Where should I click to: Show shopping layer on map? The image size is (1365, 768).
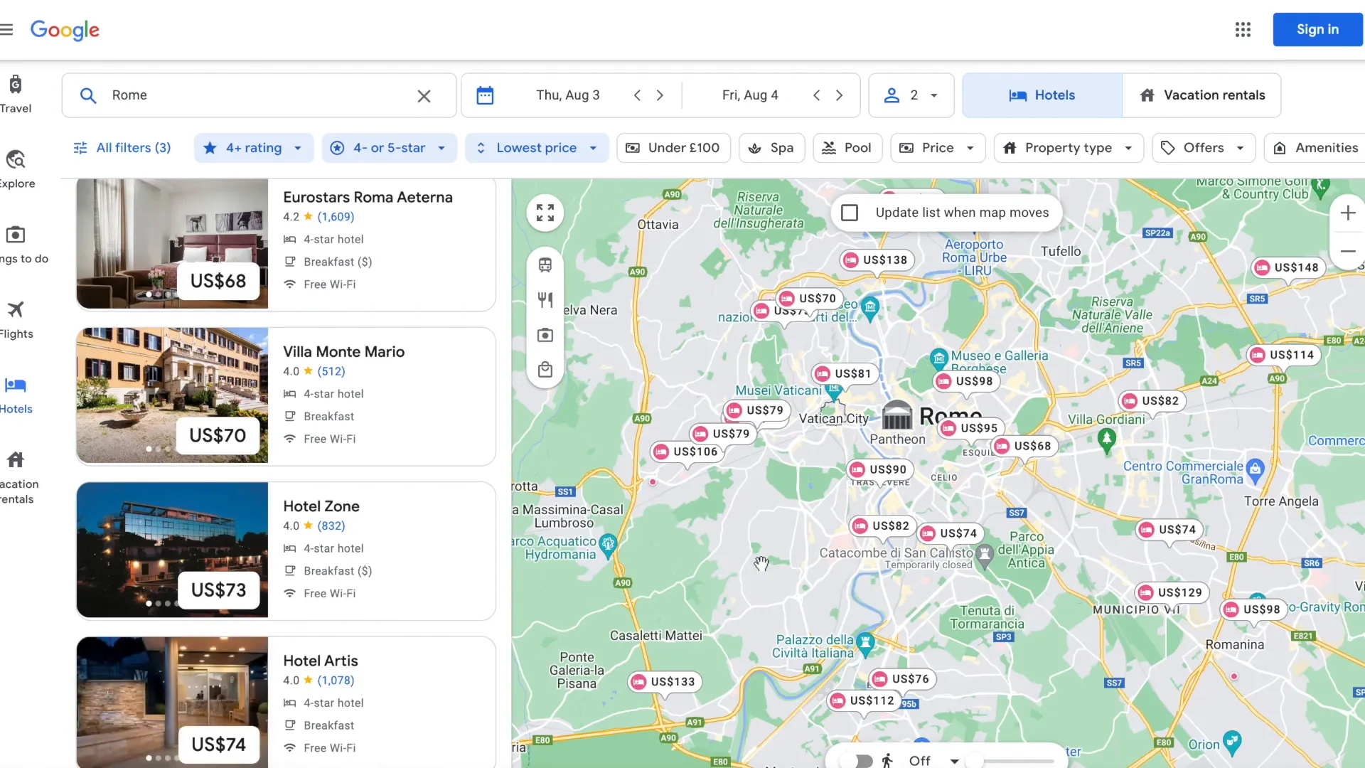click(x=545, y=370)
